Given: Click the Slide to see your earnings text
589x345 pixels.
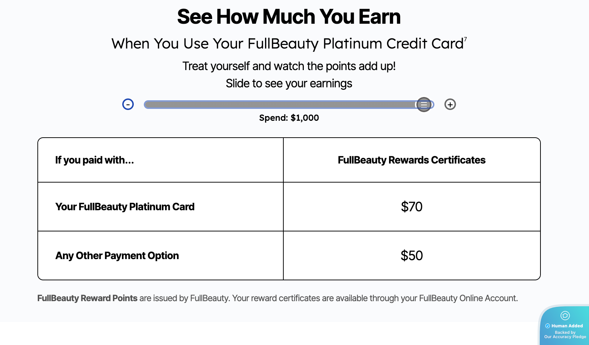Looking at the screenshot, I should [289, 83].
